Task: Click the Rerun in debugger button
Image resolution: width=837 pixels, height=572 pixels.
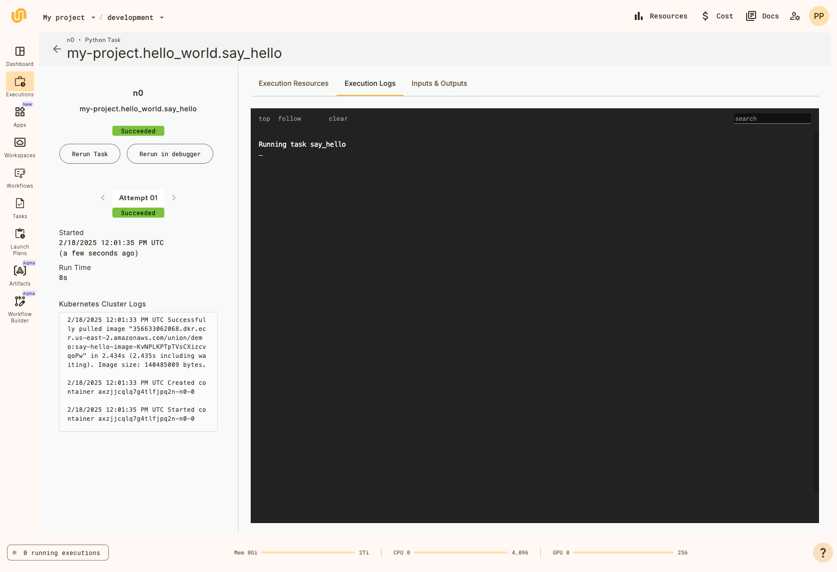Action: pyautogui.click(x=170, y=154)
